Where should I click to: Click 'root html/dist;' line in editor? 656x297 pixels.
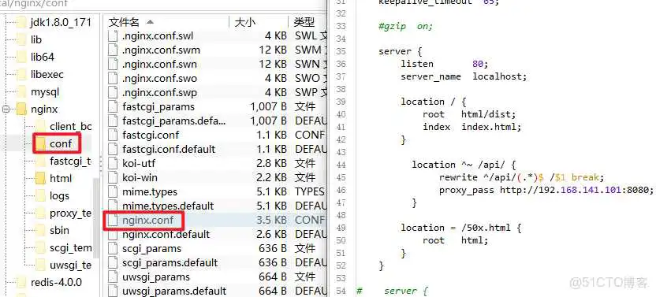pyautogui.click(x=469, y=114)
